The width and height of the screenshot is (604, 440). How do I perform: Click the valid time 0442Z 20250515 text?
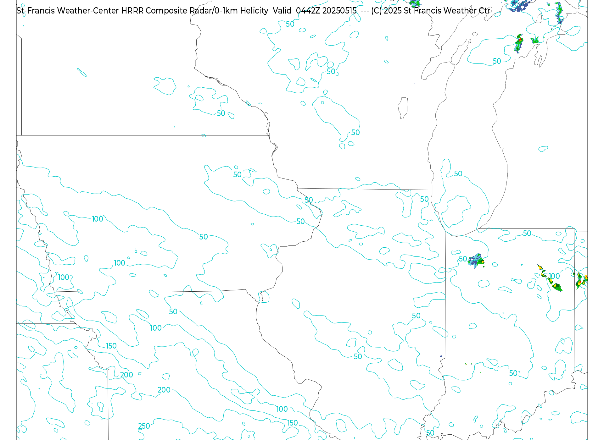(326, 11)
